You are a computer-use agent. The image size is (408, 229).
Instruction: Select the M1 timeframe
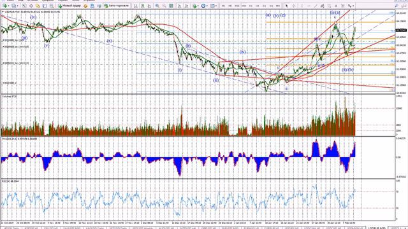coord(223,6)
